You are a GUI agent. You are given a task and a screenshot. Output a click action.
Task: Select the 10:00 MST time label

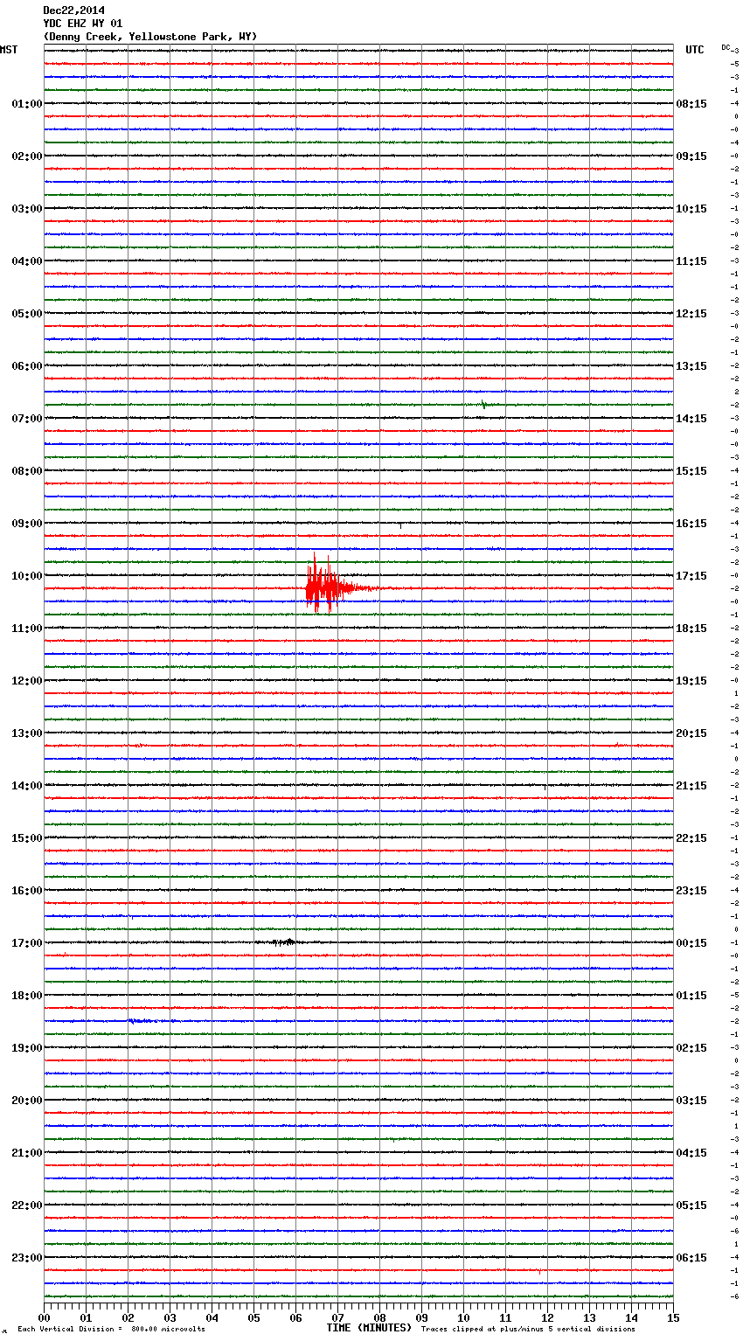[x=27, y=576]
